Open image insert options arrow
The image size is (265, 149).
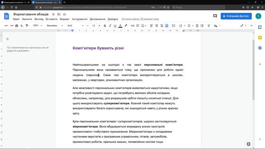click(x=146, y=26)
